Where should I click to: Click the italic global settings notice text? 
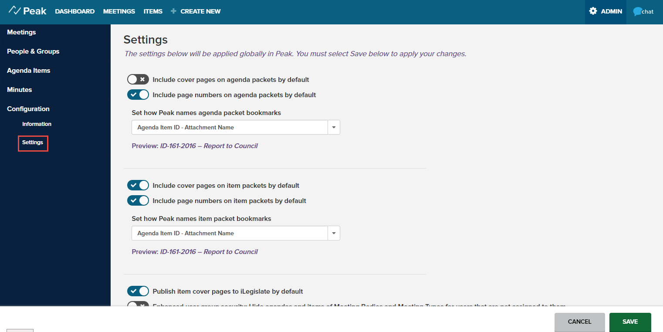click(x=295, y=54)
